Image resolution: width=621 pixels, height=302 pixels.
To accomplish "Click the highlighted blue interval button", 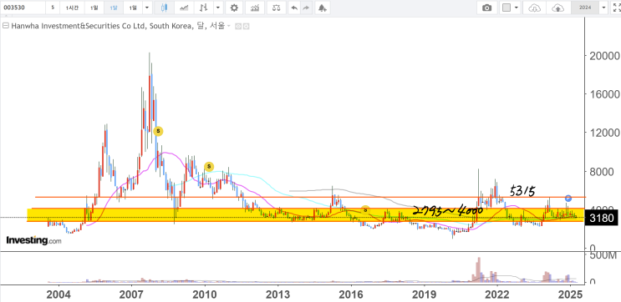I will tap(114, 8).
